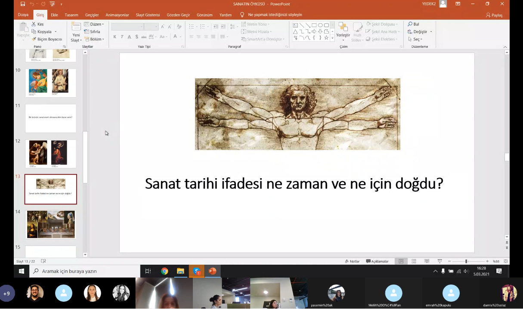523x309 pixels.
Task: Click the Paylaş share button
Action: coord(494,15)
